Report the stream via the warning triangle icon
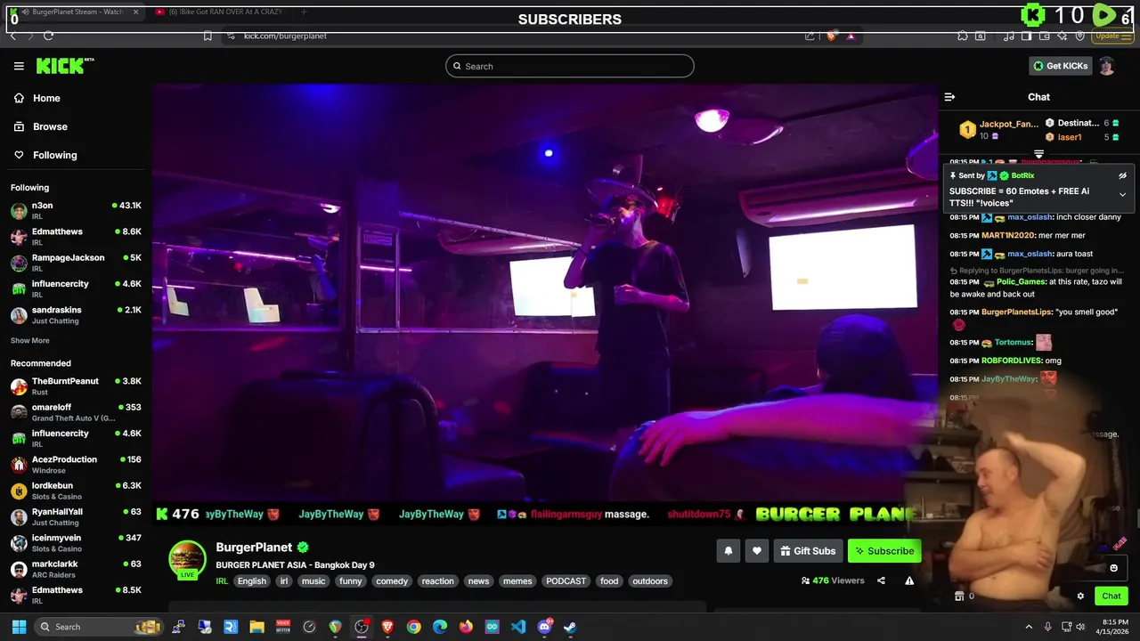The image size is (1140, 641). point(909,580)
